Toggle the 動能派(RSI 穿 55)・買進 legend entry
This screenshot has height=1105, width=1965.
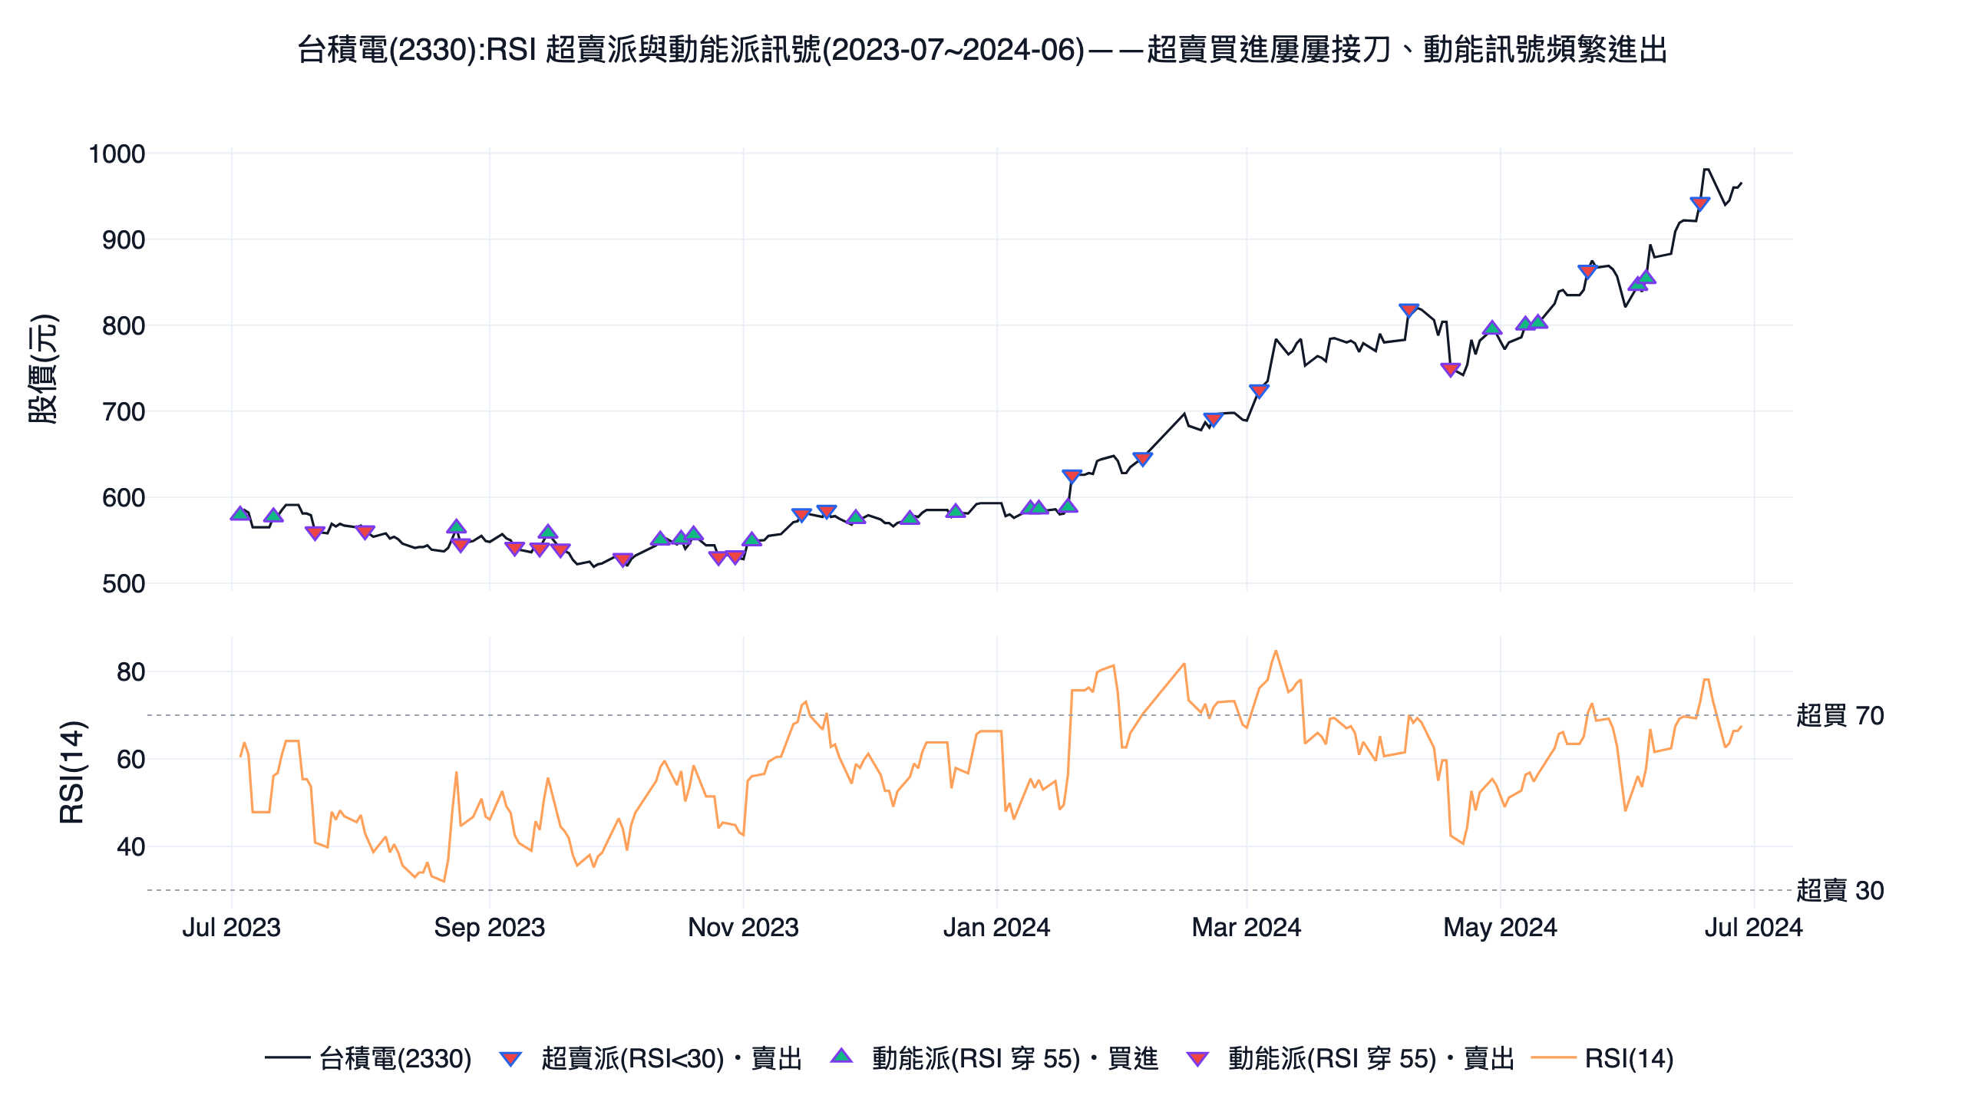click(x=994, y=1058)
